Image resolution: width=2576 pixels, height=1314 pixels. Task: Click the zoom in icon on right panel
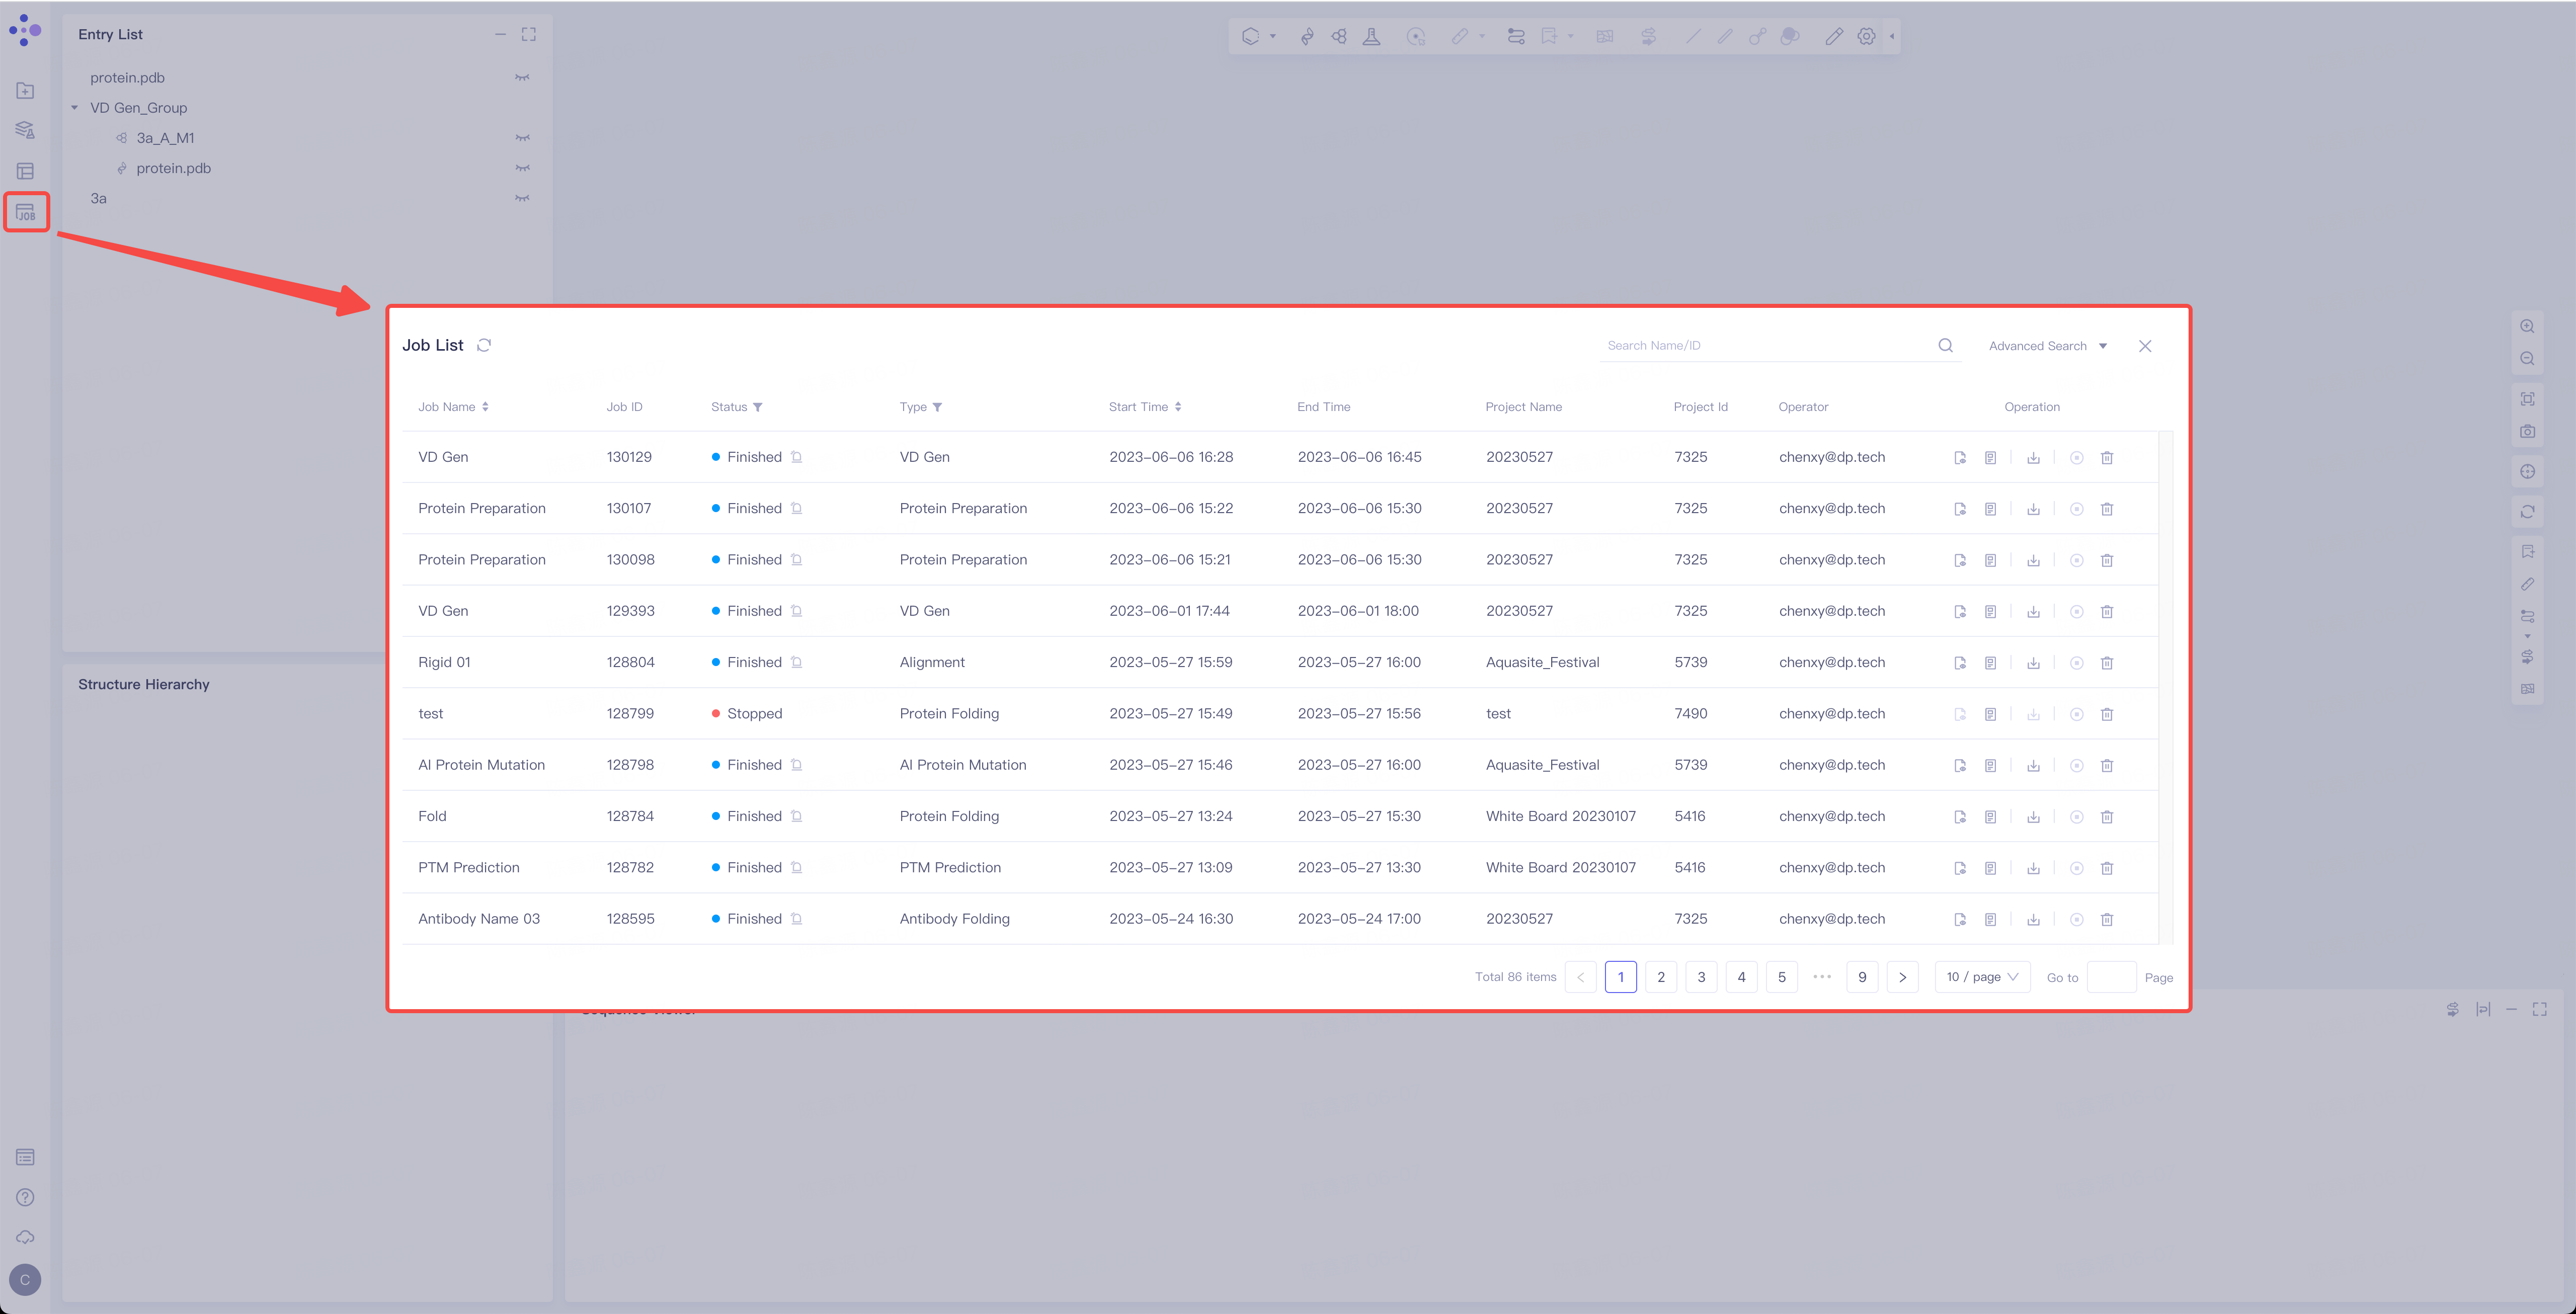click(x=2528, y=326)
